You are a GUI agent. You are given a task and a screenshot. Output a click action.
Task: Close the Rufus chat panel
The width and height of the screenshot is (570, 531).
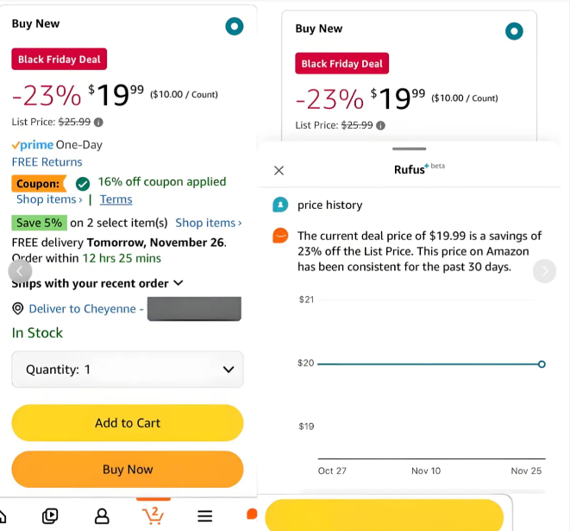[279, 170]
